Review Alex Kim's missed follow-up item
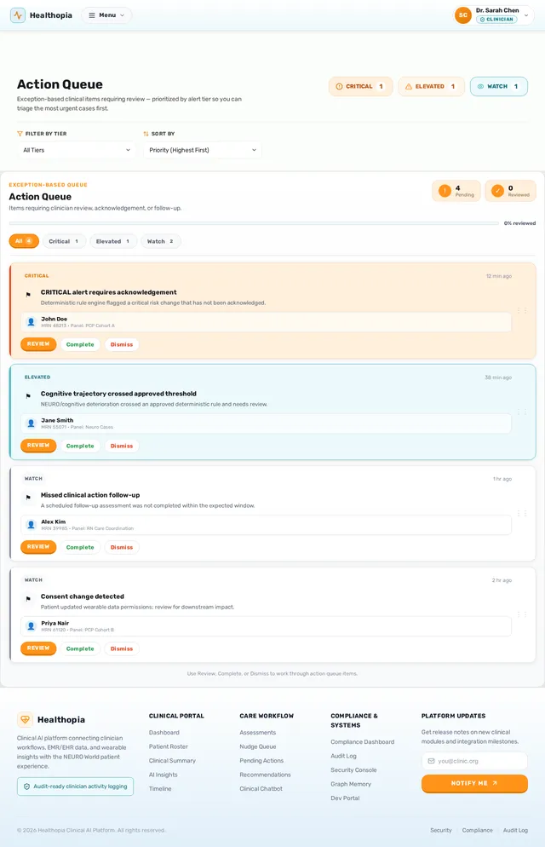 38,547
